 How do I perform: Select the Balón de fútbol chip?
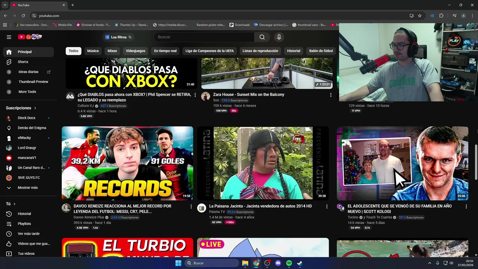[x=321, y=51]
